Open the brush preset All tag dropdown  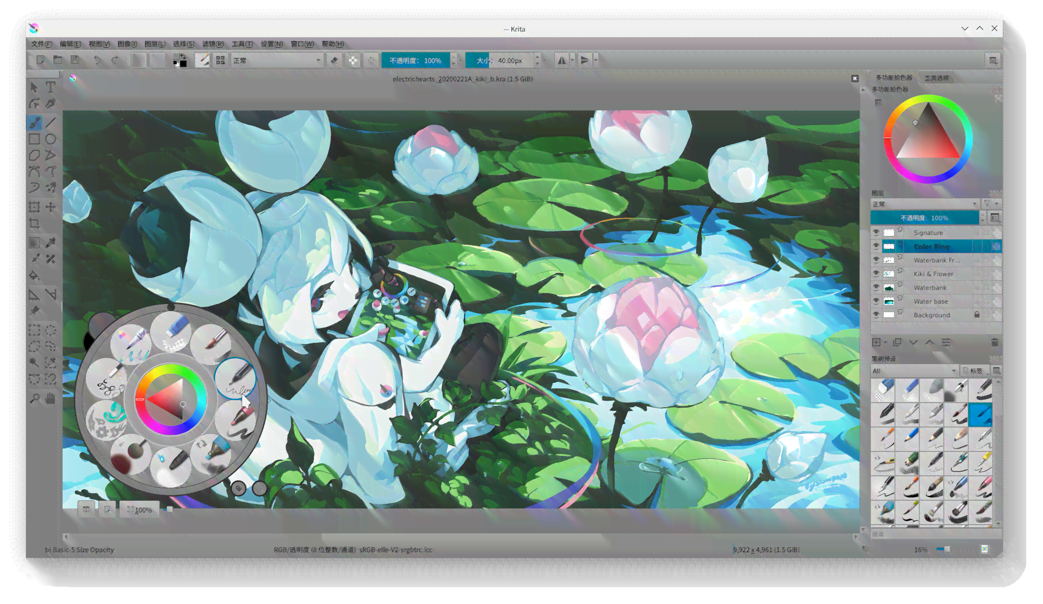pos(914,371)
